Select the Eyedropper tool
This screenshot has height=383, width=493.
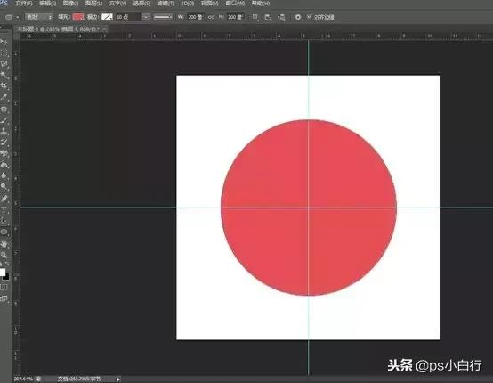pyautogui.click(x=4, y=97)
